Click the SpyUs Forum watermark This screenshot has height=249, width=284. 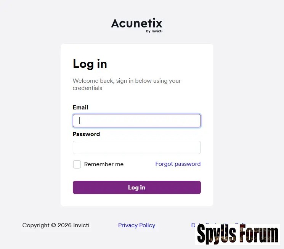point(237,234)
